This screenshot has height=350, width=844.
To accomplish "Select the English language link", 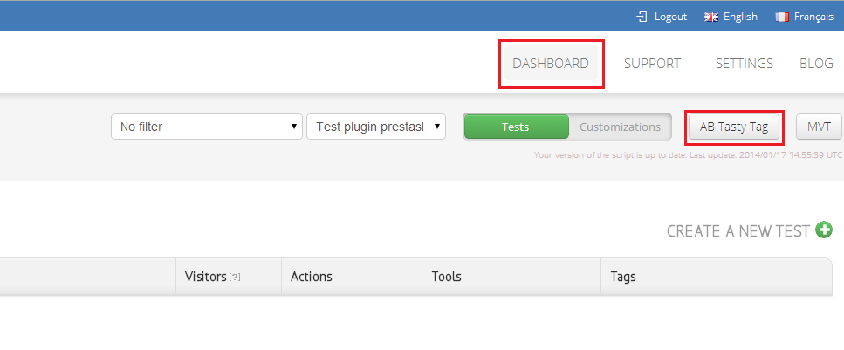I will click(x=740, y=17).
